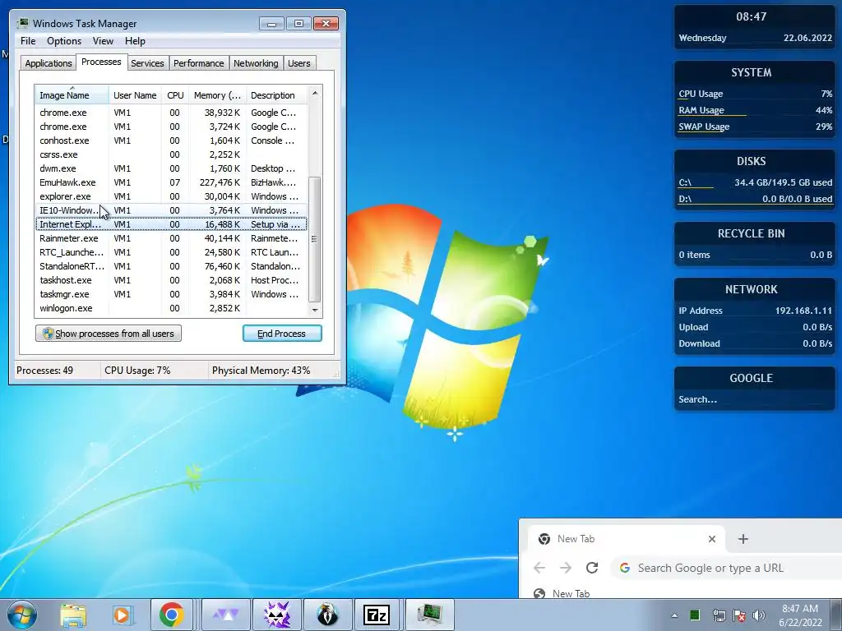
Task: Open the Action Center flag tray icon
Action: [739, 615]
